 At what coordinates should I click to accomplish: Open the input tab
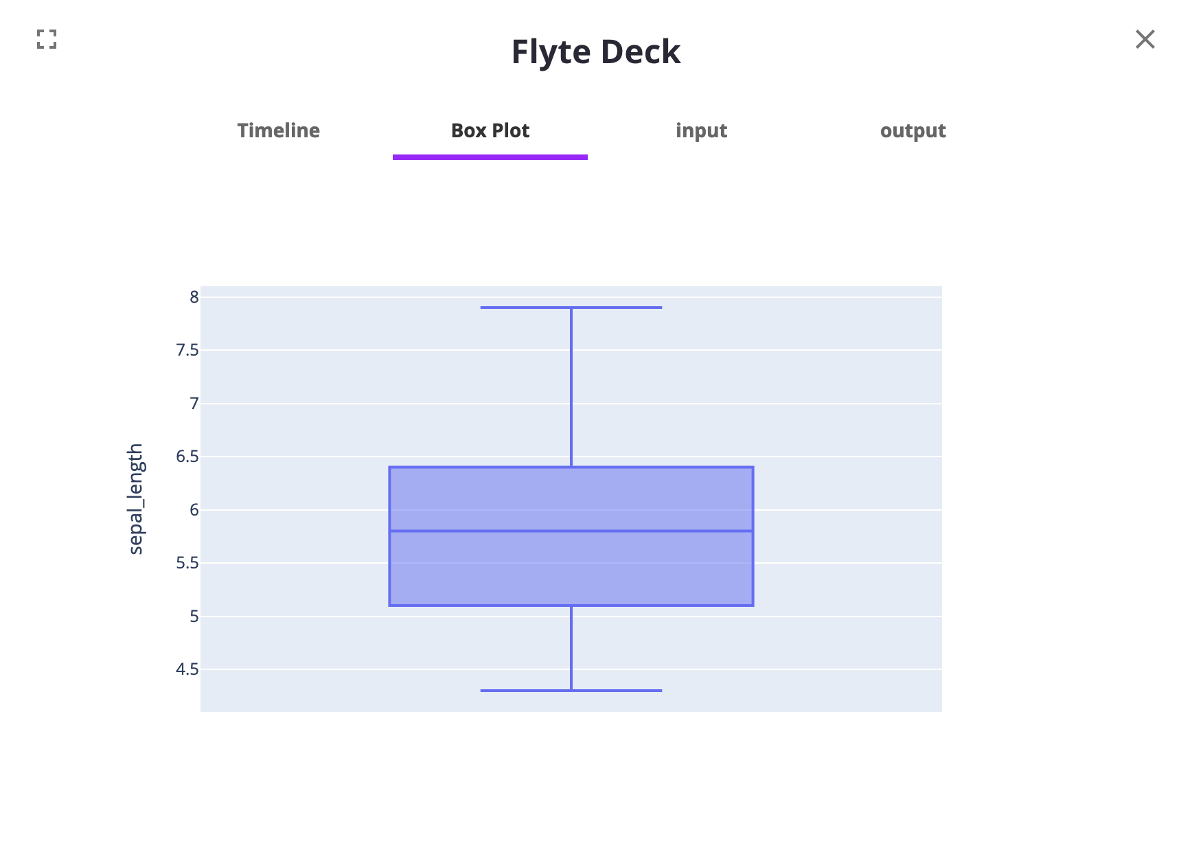[x=701, y=130]
